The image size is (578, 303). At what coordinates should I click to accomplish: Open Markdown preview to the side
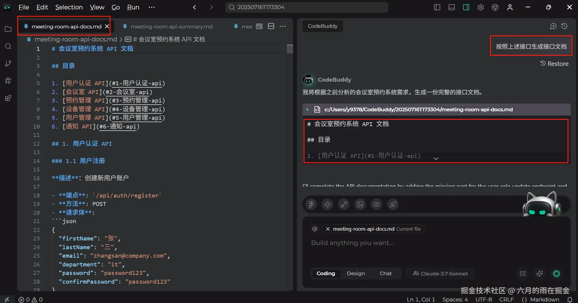click(259, 26)
